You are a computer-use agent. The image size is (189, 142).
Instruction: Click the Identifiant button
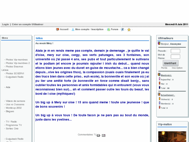tap(171, 63)
